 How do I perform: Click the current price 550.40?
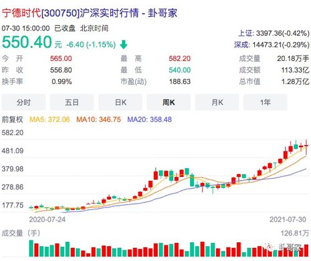(27, 42)
